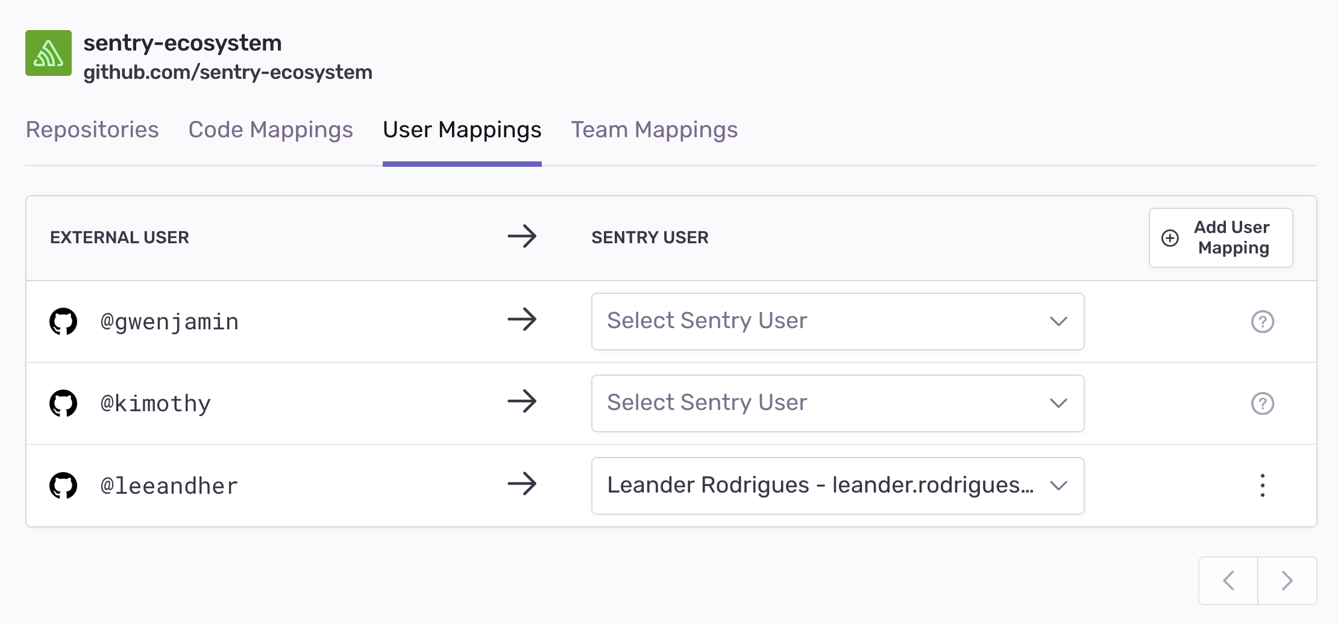Image resolution: width=1338 pixels, height=625 pixels.
Task: Select the @gwenjamin external username text
Action: pos(169,322)
